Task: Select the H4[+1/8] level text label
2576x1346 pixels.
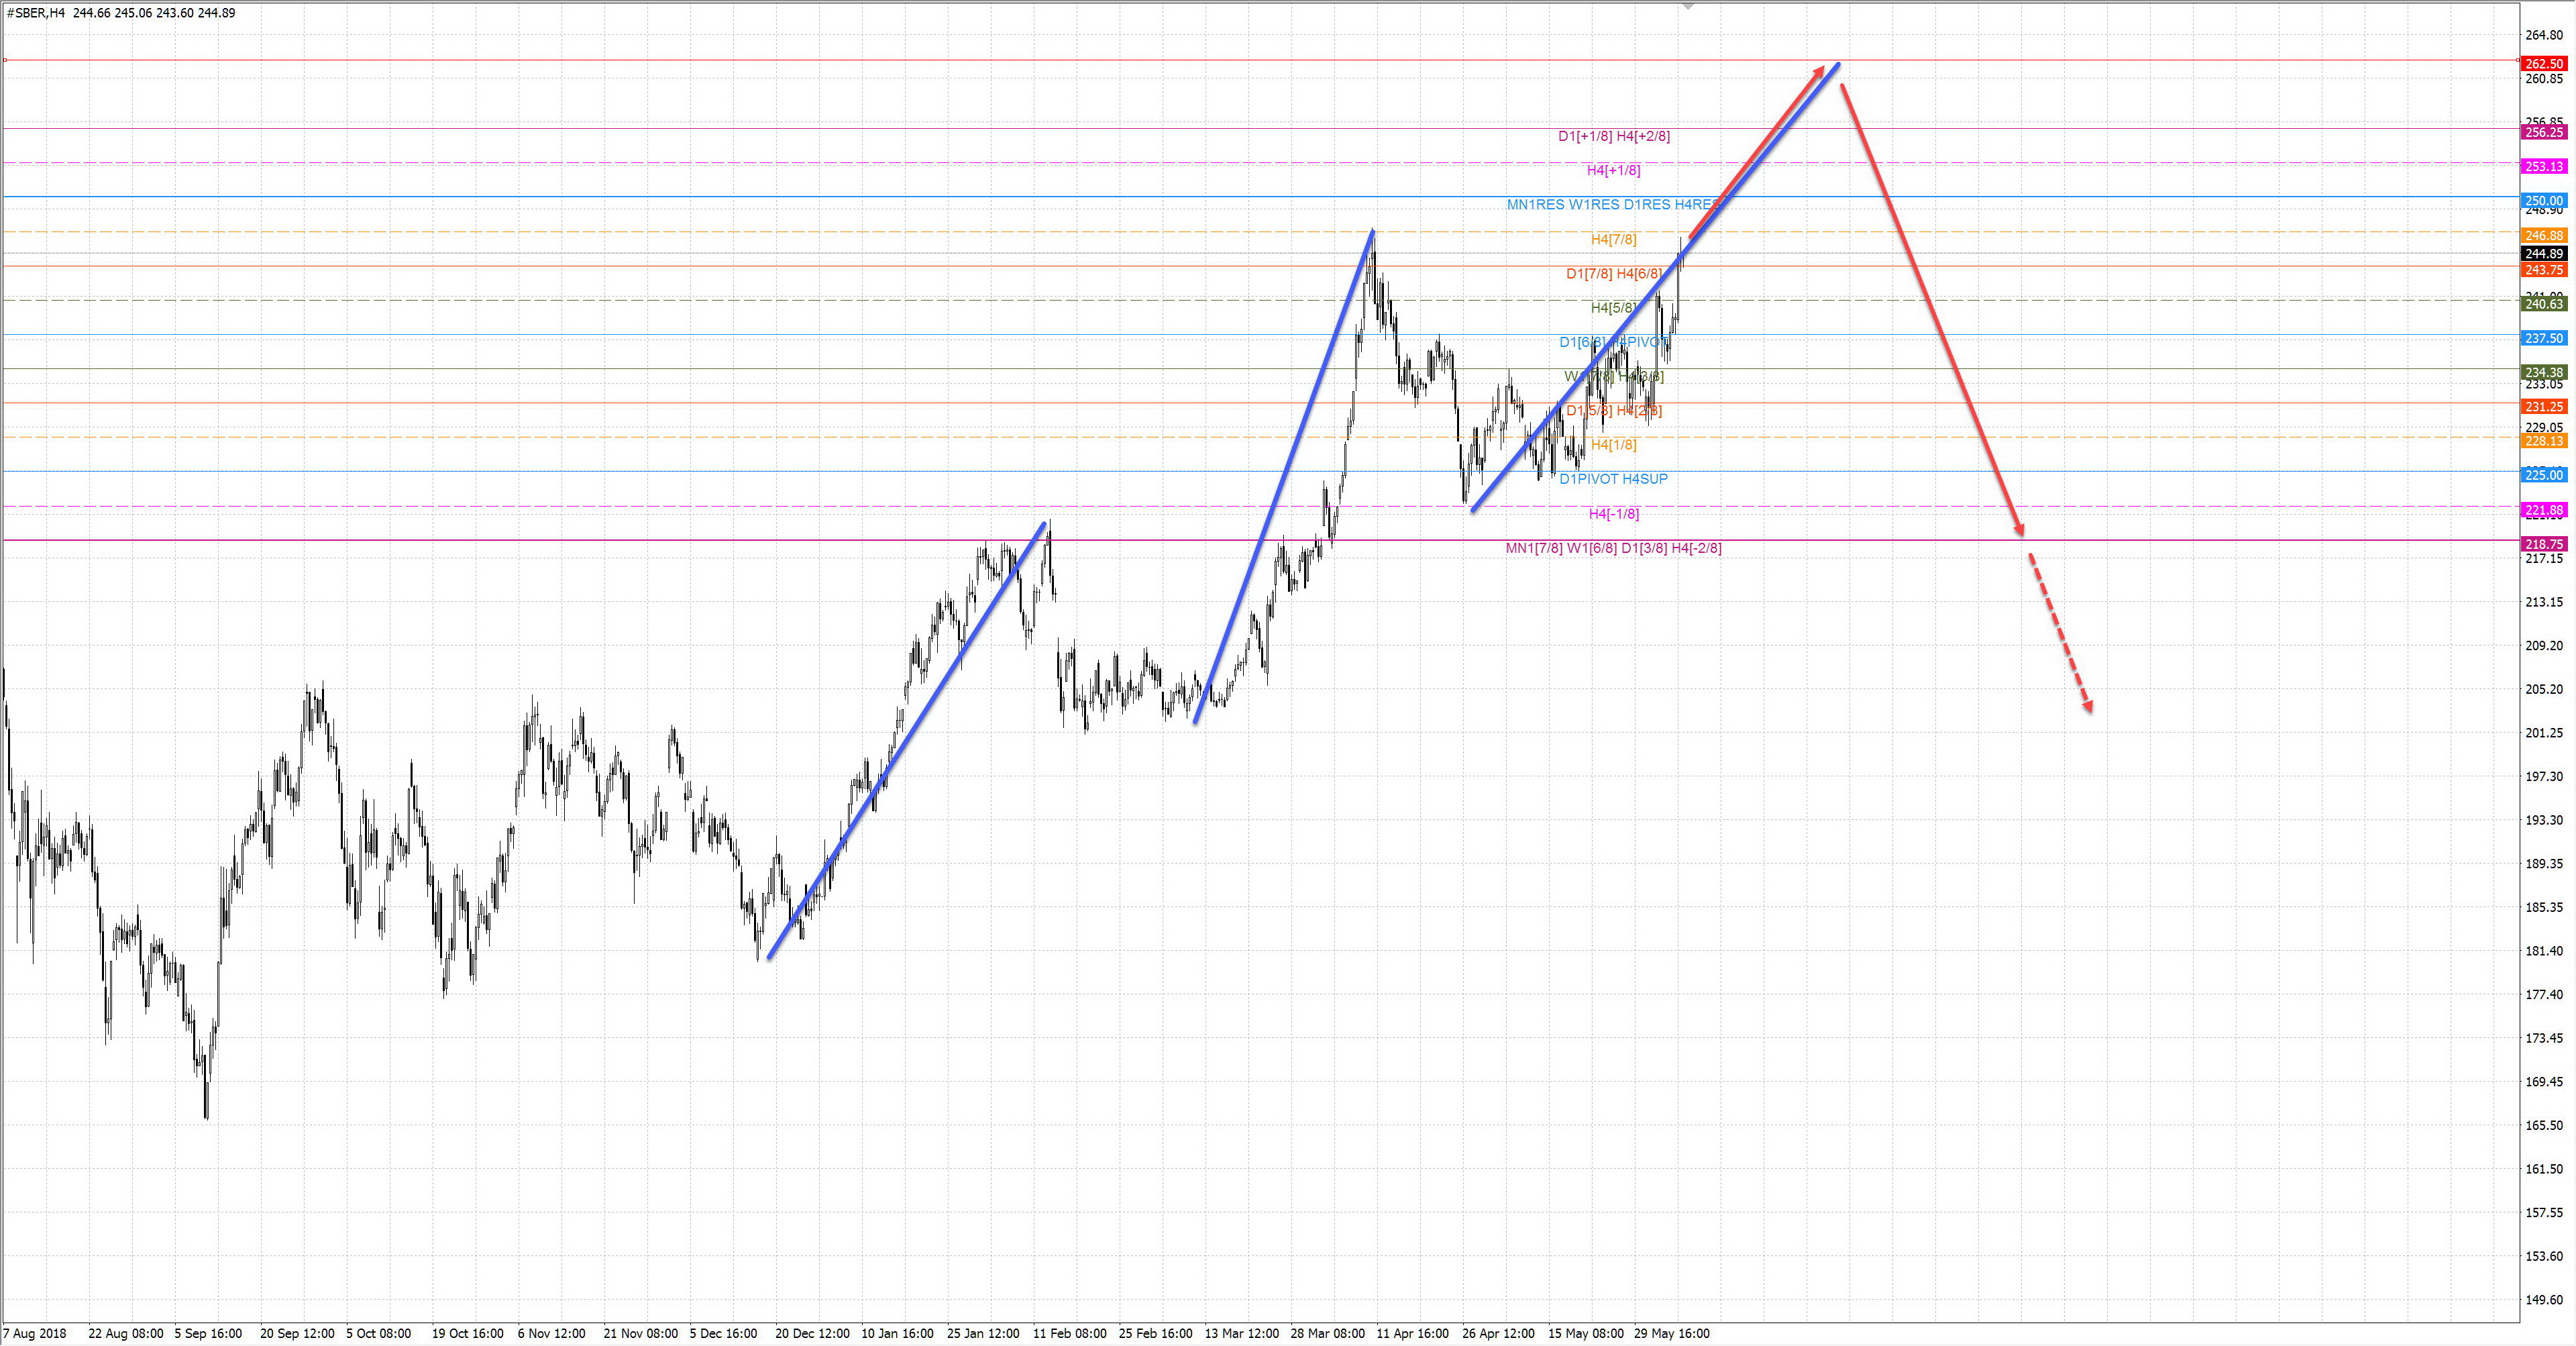Action: coord(1613,171)
